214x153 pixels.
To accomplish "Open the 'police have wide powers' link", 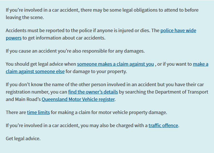I will (x=178, y=30).
